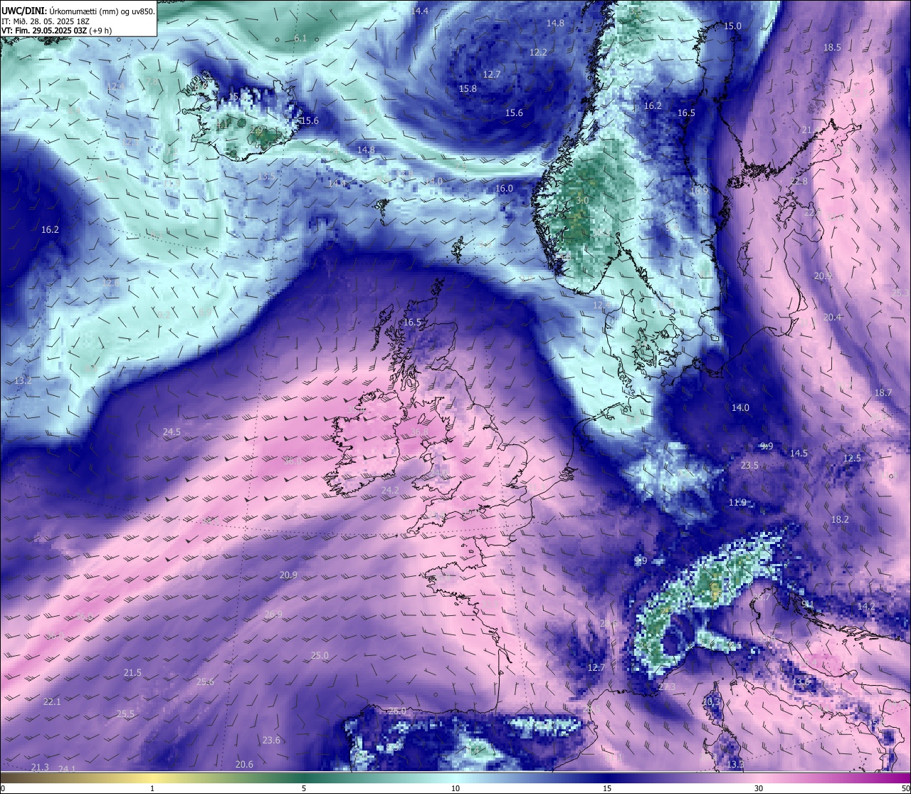Click the 26.9 value in the Atlantic
The width and height of the screenshot is (911, 794).
pyautogui.click(x=273, y=614)
